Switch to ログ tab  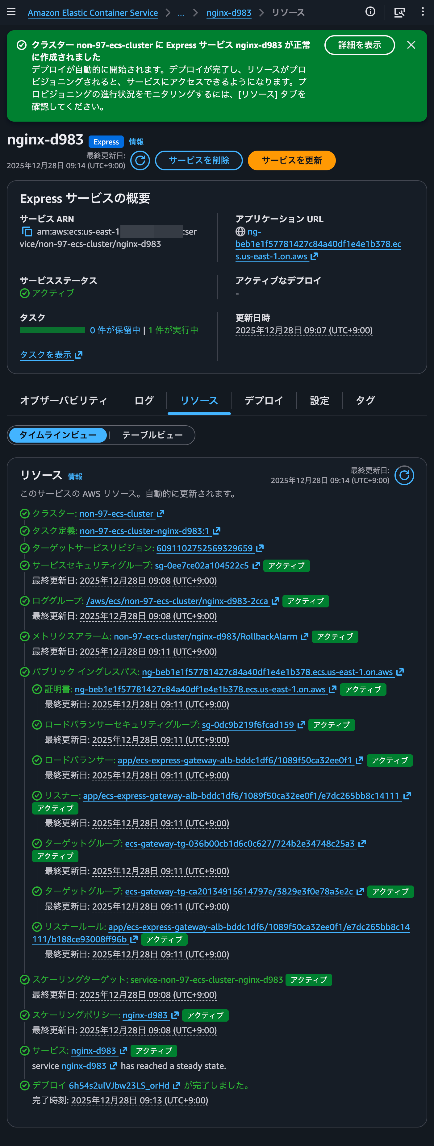click(144, 400)
